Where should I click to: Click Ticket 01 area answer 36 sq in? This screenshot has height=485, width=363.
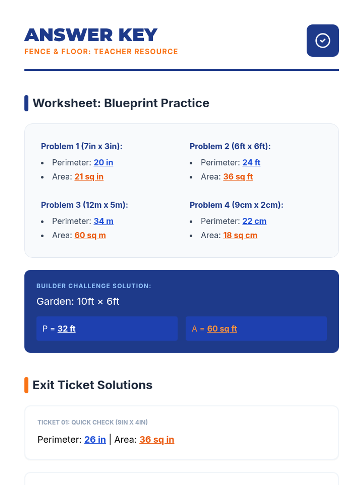click(x=157, y=440)
